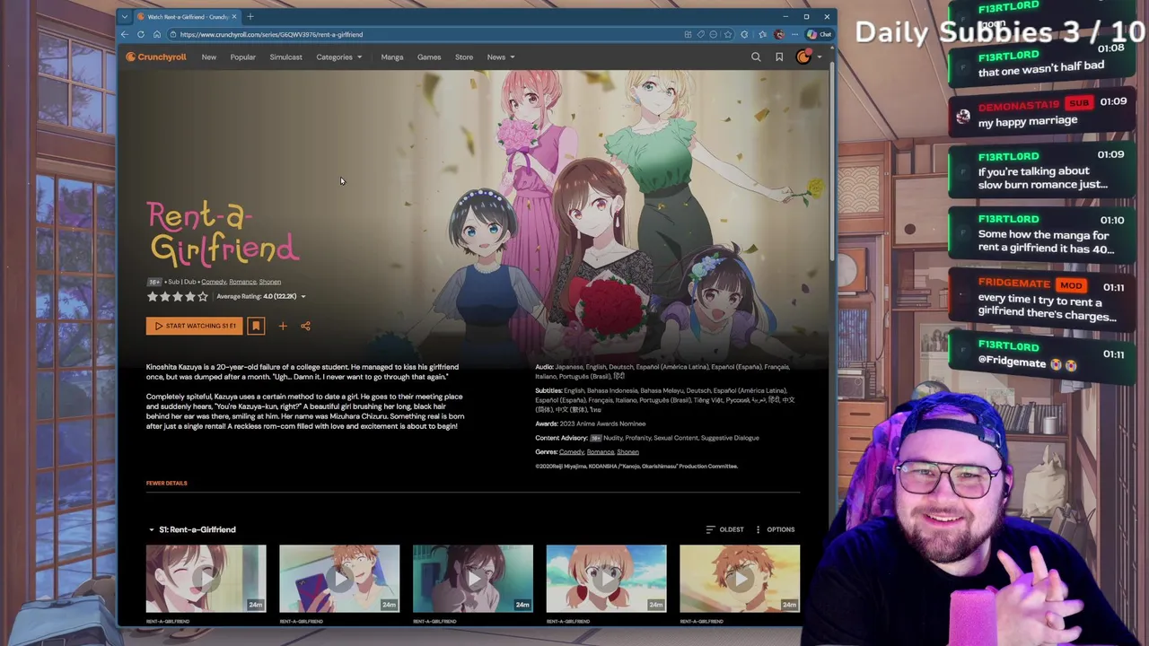Viewport: 1149px width, 646px height.
Task: Open the Romance link in Genres row
Action: (600, 452)
